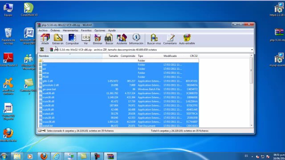Click the Auto extraíble icon
285x160 pixels.
tap(187, 39)
